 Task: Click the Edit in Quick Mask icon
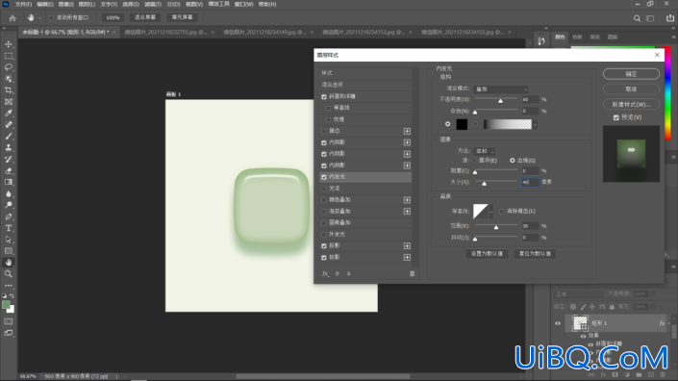9,321
